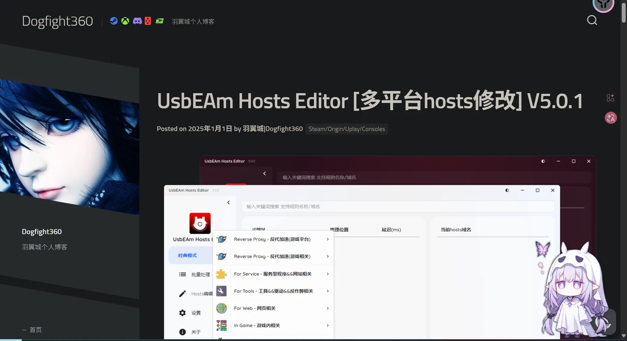The image size is (627, 341).
Task: Click the red UsbEAm app logo
Action: tap(200, 223)
